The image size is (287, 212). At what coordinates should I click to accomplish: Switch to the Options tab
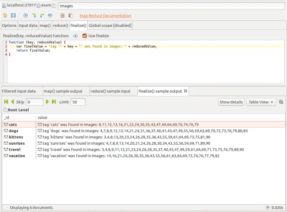click(9, 25)
